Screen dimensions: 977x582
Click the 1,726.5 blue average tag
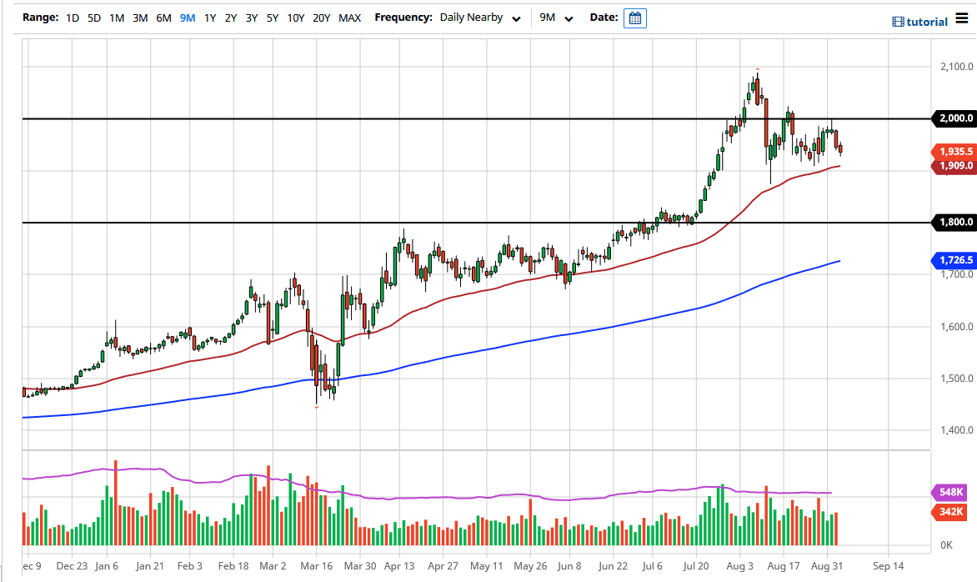(954, 260)
